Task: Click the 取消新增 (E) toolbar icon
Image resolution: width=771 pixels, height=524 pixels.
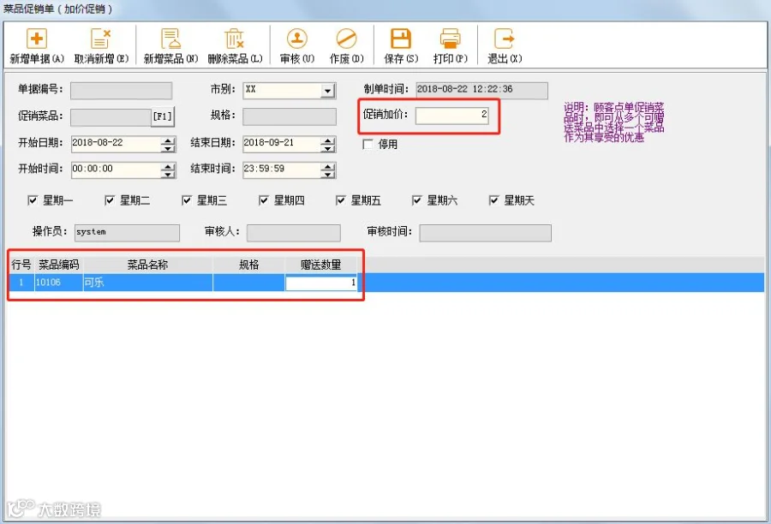Action: tap(101, 39)
